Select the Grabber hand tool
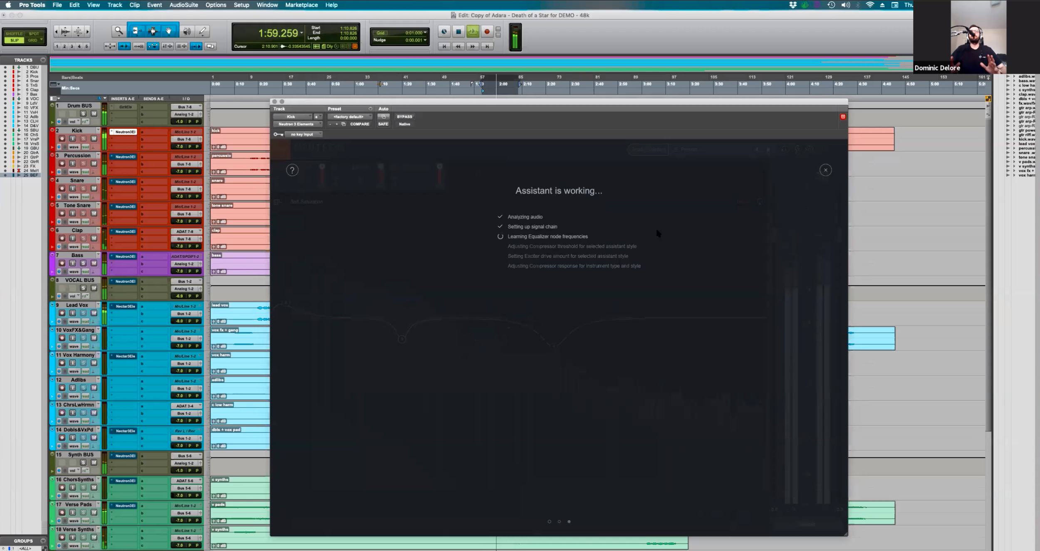Image resolution: width=1040 pixels, height=551 pixels. coord(169,31)
